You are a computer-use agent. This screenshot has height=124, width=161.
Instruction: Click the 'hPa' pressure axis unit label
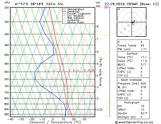tap(7, 3)
